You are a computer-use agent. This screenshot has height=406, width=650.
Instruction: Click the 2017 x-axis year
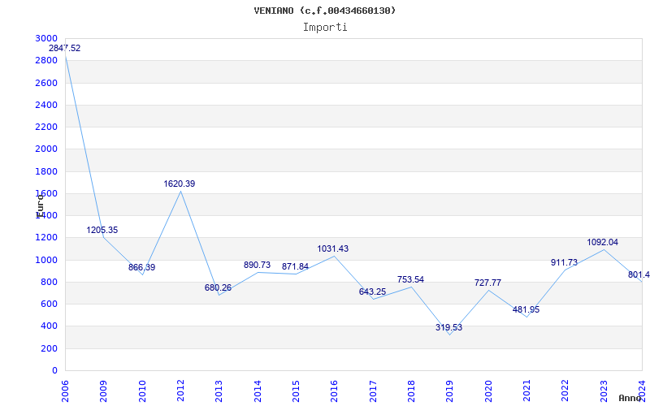coord(373,391)
